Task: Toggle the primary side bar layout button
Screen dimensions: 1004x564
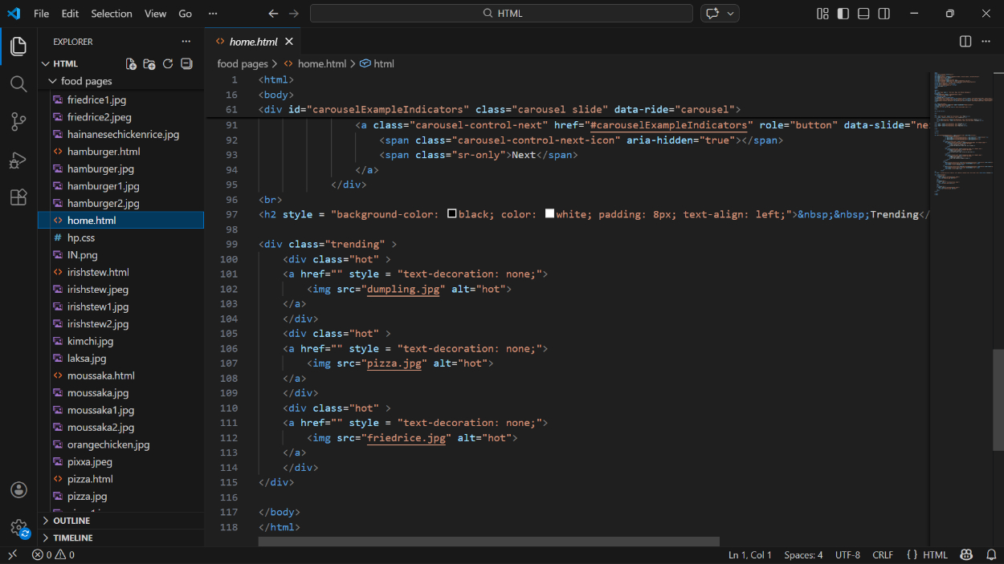Action: click(843, 14)
